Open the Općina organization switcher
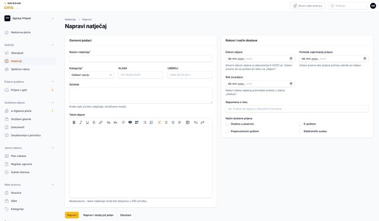 (29, 18)
